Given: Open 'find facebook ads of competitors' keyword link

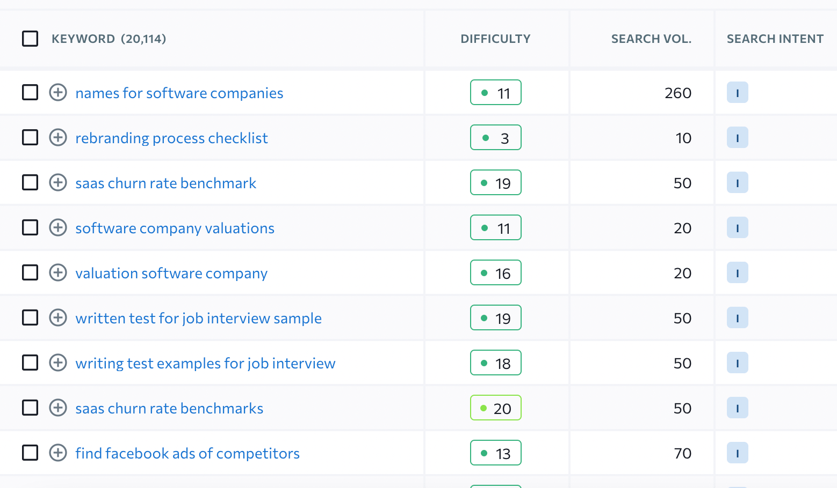Looking at the screenshot, I should [187, 453].
